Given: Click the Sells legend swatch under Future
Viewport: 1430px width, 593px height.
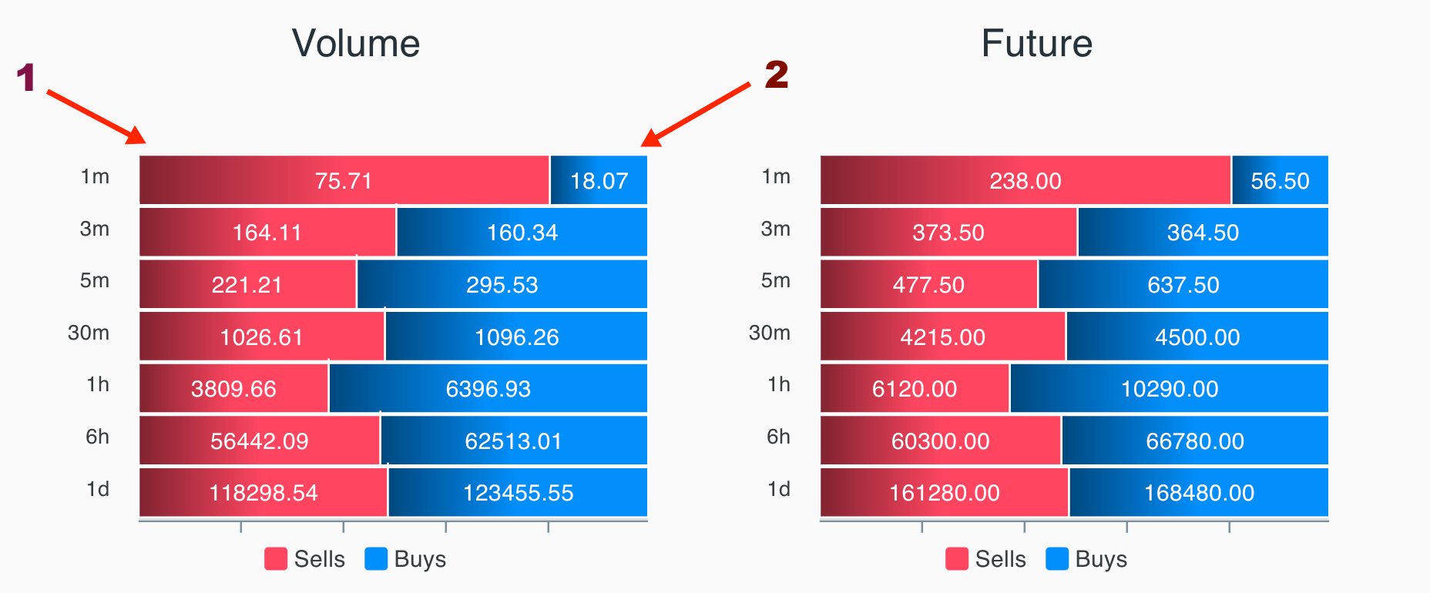Looking at the screenshot, I should (x=957, y=559).
